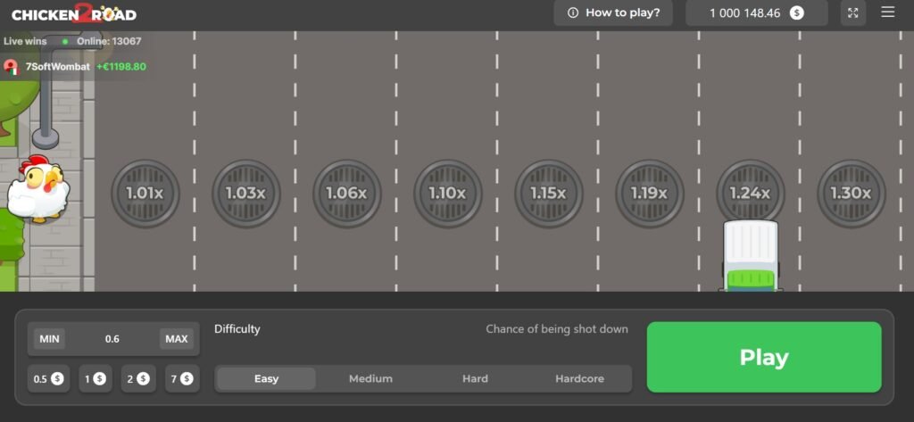Click the white chicken character

tap(37, 188)
